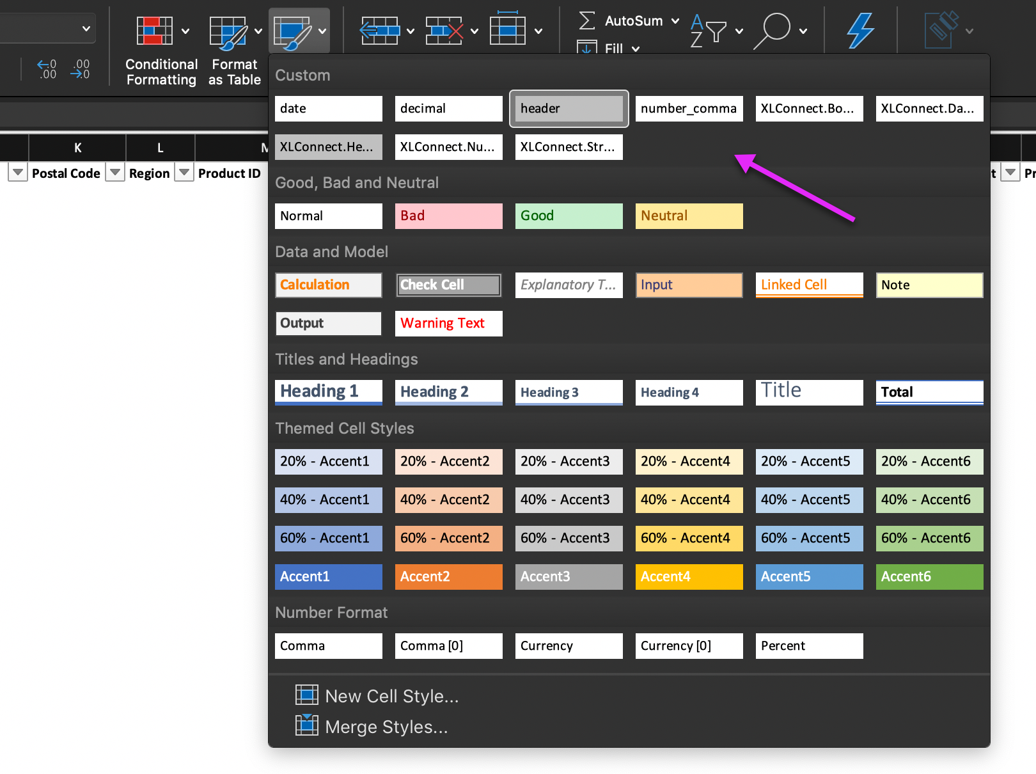Screen dimensions: 1036x774
Task: Click the Sort & Filter icon
Action: [708, 30]
